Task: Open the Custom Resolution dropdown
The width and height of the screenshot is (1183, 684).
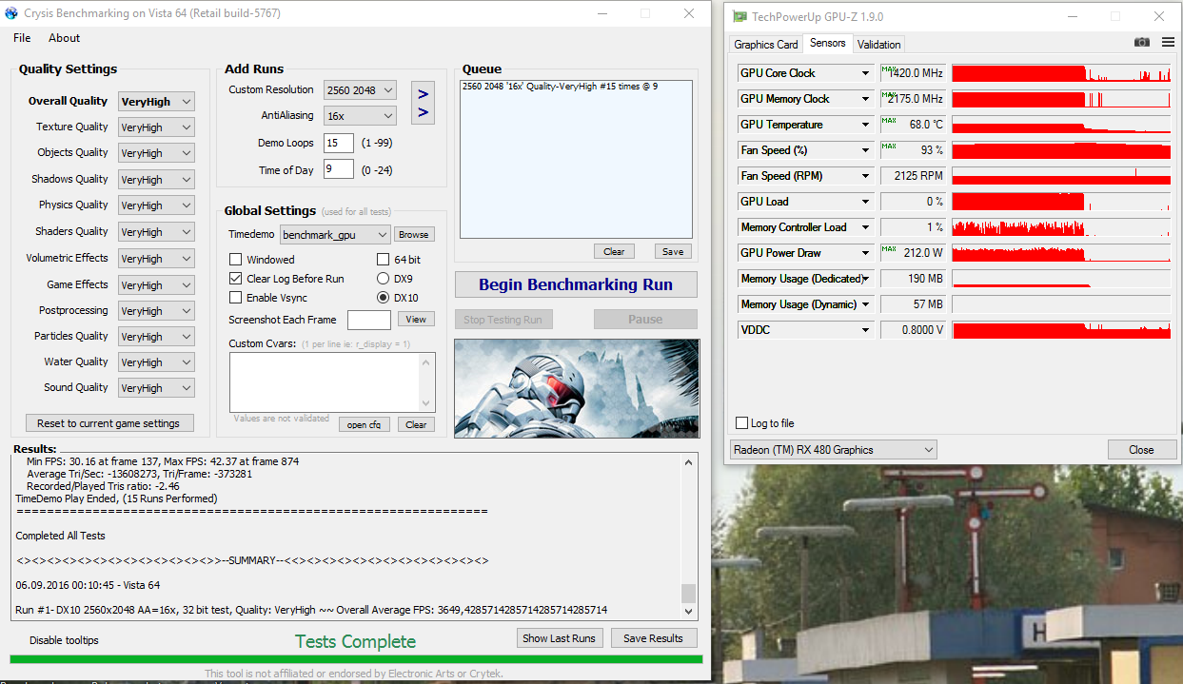Action: [360, 90]
